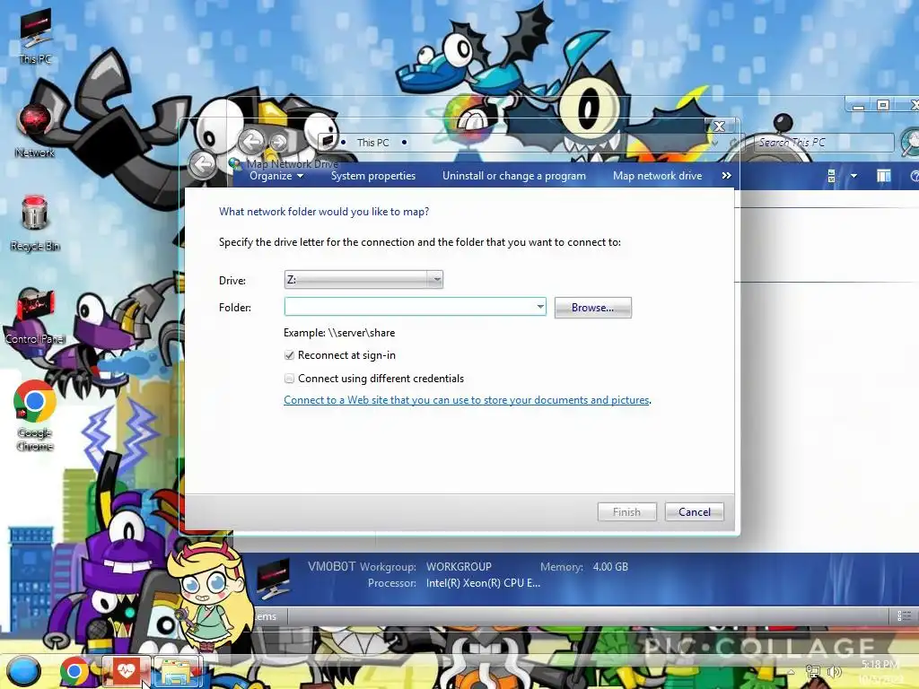Click the Intel(R) Xeon(R) processor text
The width and height of the screenshot is (919, 689).
coord(483,583)
